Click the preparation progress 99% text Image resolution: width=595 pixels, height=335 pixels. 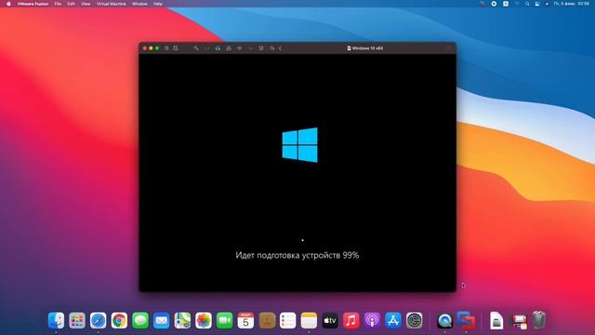(297, 255)
